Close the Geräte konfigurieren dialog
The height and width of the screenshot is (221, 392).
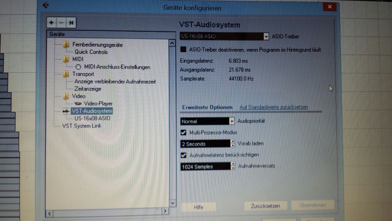(x=330, y=7)
